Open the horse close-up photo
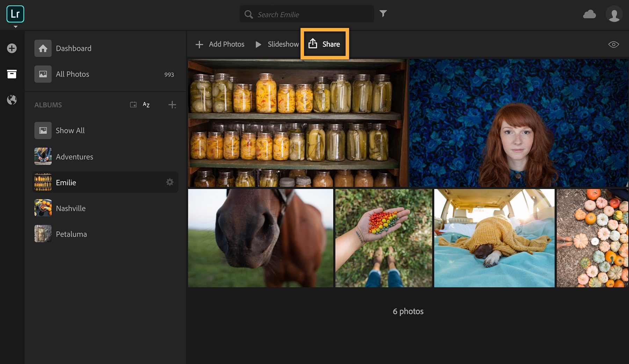 (260, 238)
